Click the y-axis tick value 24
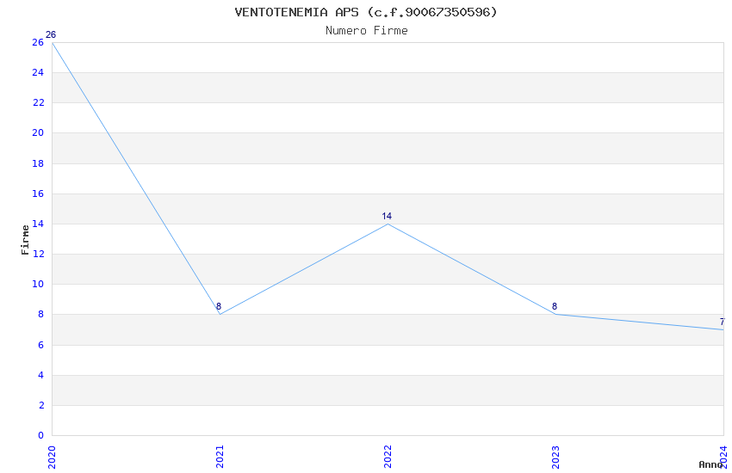The image size is (732, 473). pyautogui.click(x=38, y=72)
